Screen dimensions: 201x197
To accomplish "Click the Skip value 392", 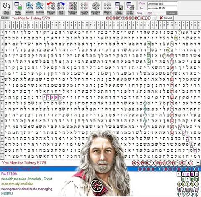I will click(149, 13).
